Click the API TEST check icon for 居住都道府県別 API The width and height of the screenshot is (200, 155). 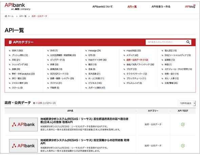coord(183,124)
